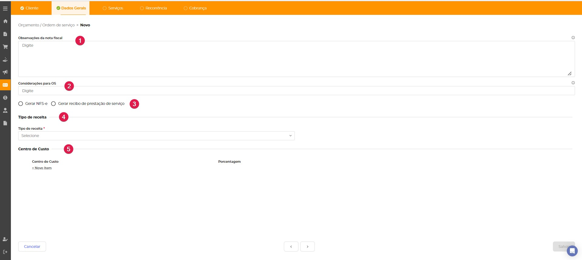Click the logout icon in sidebar
Screen dimensions: 582x260
[5, 252]
